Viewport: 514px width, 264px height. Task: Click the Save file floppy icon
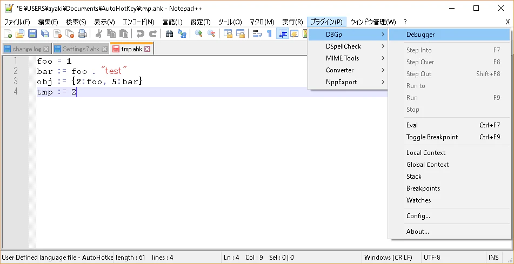32,33
